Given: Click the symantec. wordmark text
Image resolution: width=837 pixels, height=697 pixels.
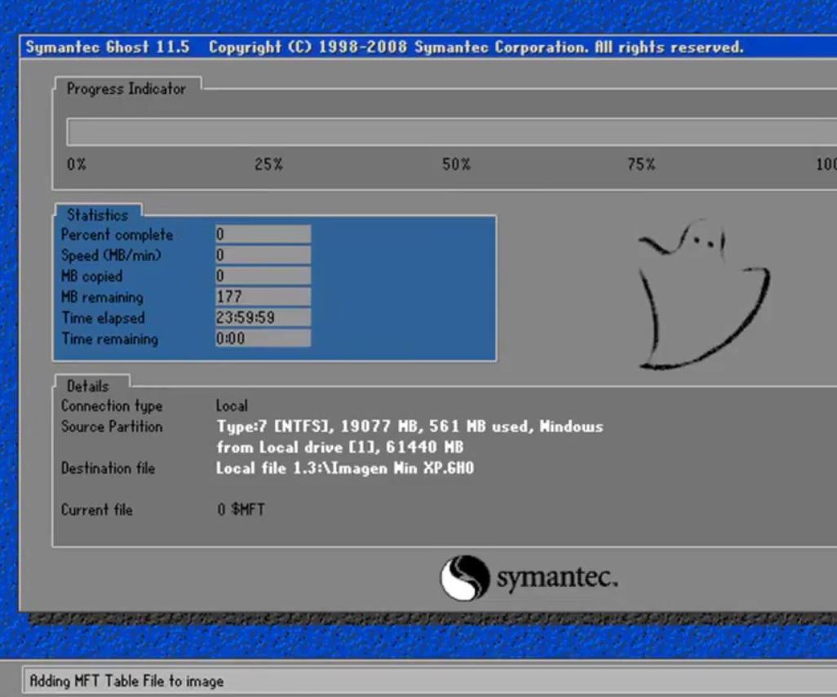Looking at the screenshot, I should pos(557,577).
